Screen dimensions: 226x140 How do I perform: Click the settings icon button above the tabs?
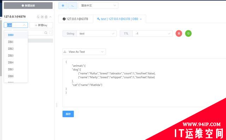(x=63, y=6)
